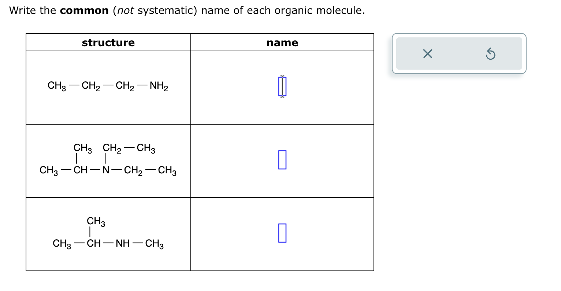The height and width of the screenshot is (291, 561).
Task: Select the 'name' column header
Action: [x=282, y=43]
